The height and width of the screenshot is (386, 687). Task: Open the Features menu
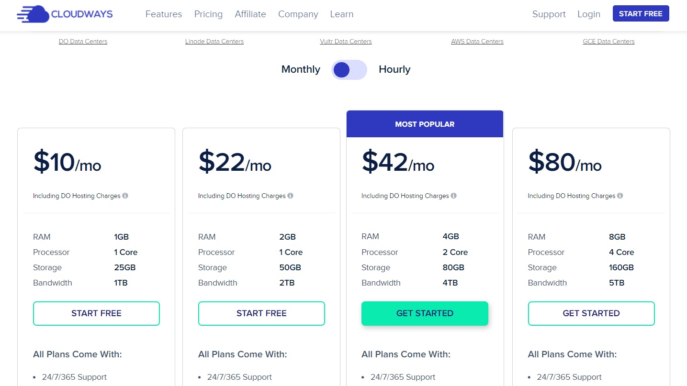(164, 14)
